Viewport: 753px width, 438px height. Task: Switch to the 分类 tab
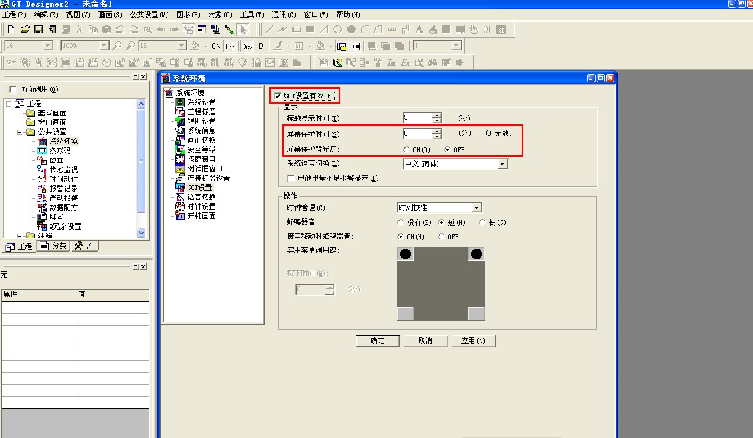coord(54,246)
